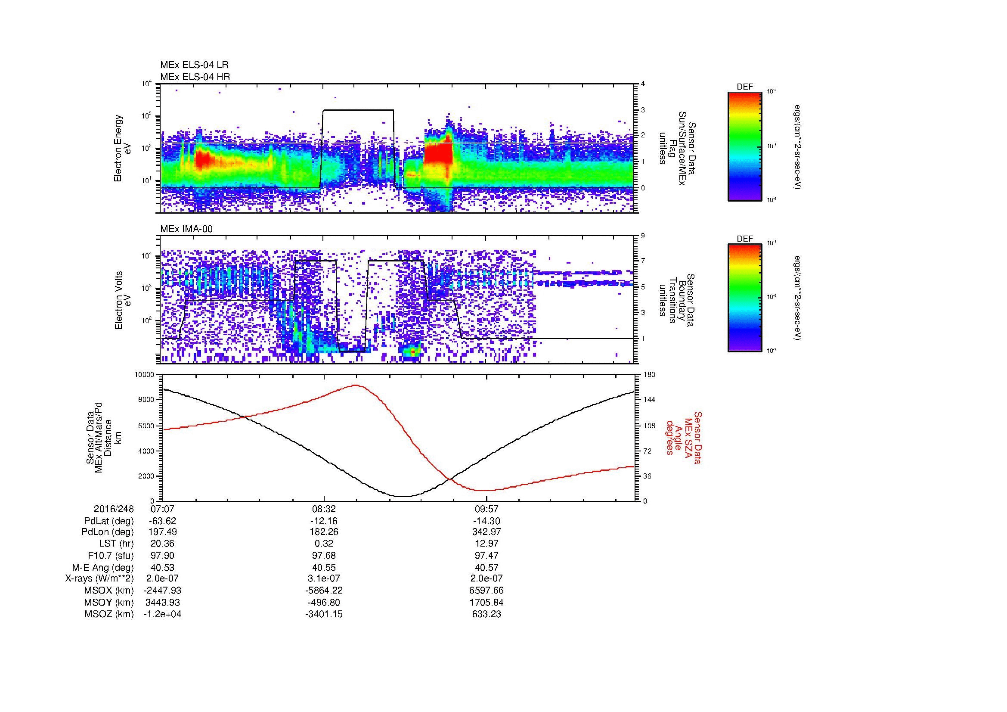The image size is (1007, 712).
Task: Click the PdLat value -14.30
Action: (487, 521)
